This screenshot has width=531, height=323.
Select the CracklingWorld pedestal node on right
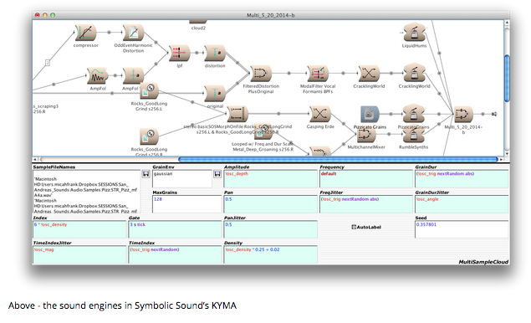414,73
